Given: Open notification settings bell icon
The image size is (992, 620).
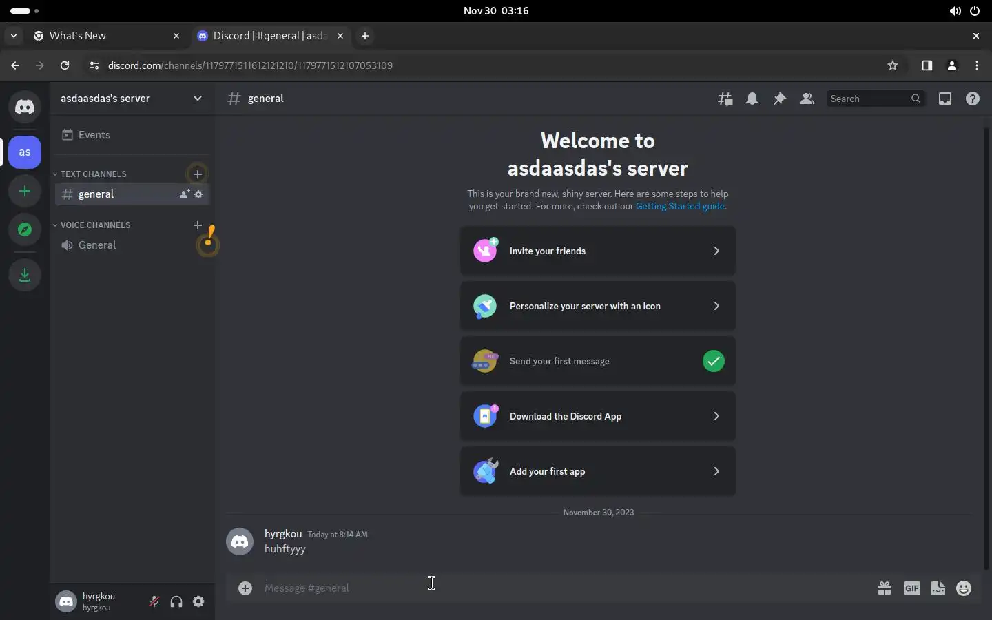Looking at the screenshot, I should (752, 99).
